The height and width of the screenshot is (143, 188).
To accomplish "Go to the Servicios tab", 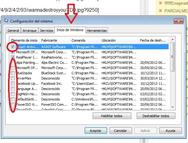I will (46, 31).
